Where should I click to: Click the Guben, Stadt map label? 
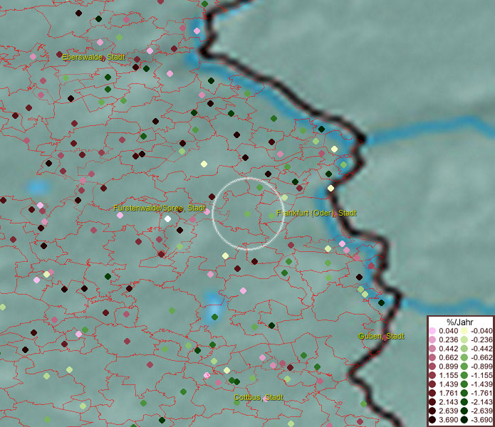381,336
